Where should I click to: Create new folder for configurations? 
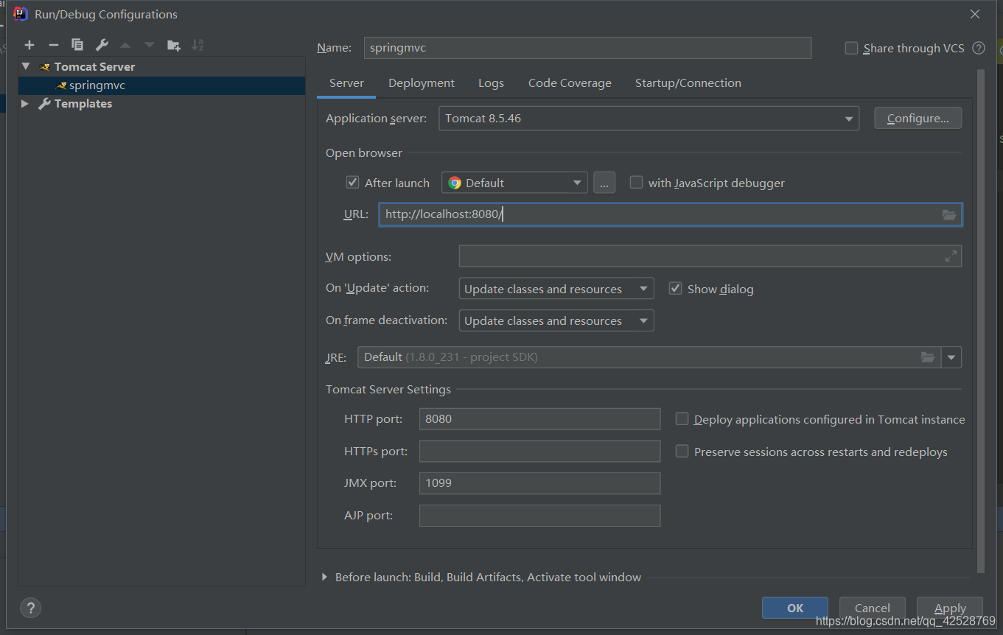click(x=174, y=46)
